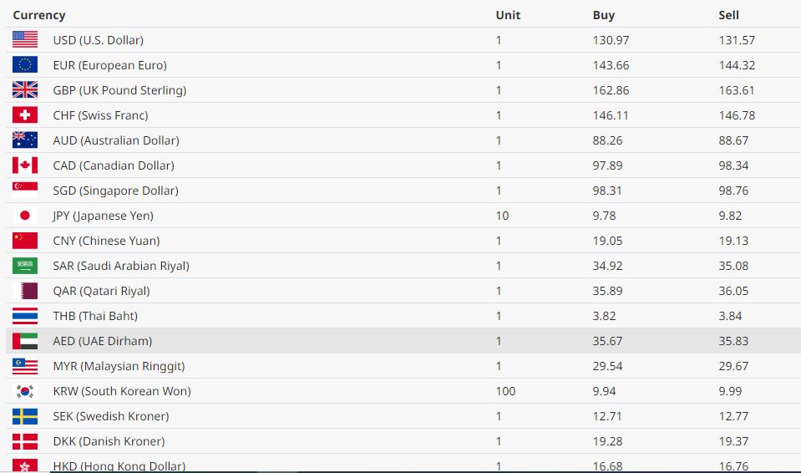Click the Unit column header
801x473 pixels.
[508, 15]
